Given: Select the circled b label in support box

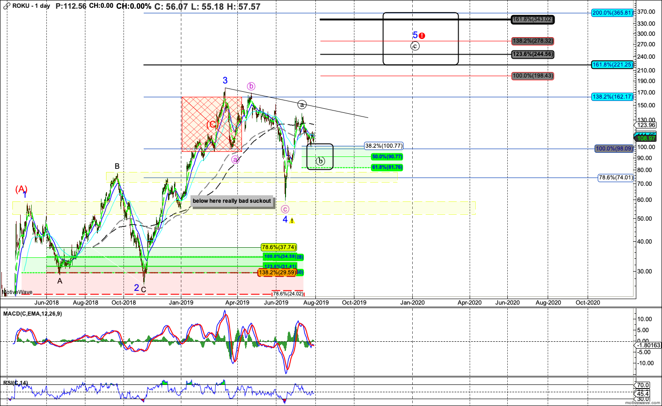Looking at the screenshot, I should (x=320, y=161).
